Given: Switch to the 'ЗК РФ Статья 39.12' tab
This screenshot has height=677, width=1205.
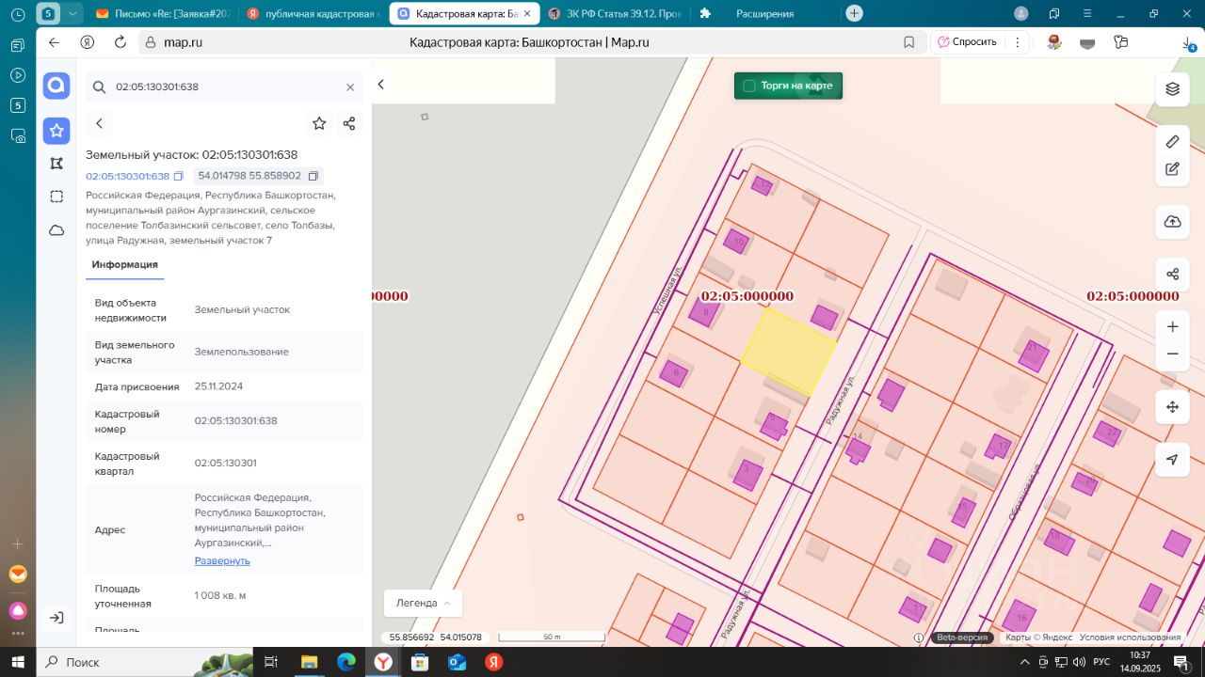Looking at the screenshot, I should [x=614, y=14].
